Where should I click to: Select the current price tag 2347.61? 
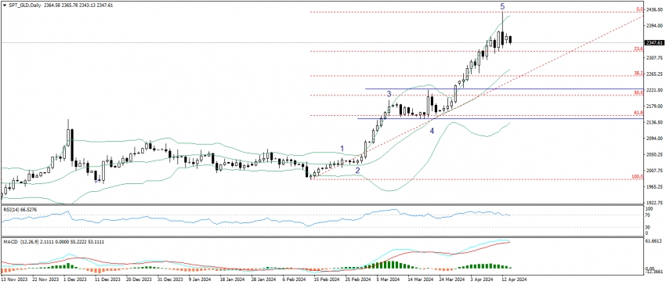coord(654,43)
